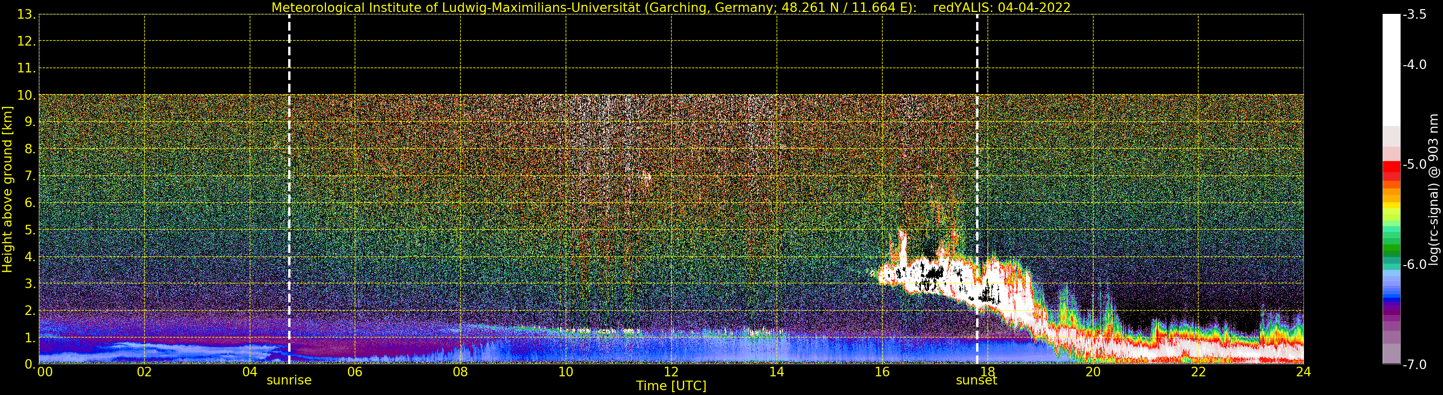Click the time axis tick "24"
1443x395 pixels.
click(1303, 372)
